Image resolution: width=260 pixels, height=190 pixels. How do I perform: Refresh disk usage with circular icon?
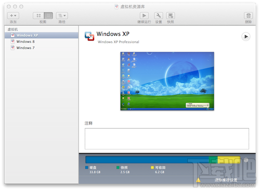[246, 160]
